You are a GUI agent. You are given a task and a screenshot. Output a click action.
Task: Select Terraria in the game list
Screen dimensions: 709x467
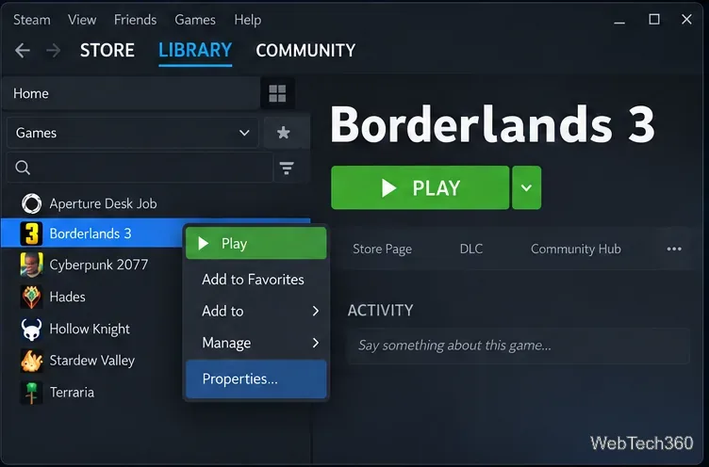pos(72,392)
